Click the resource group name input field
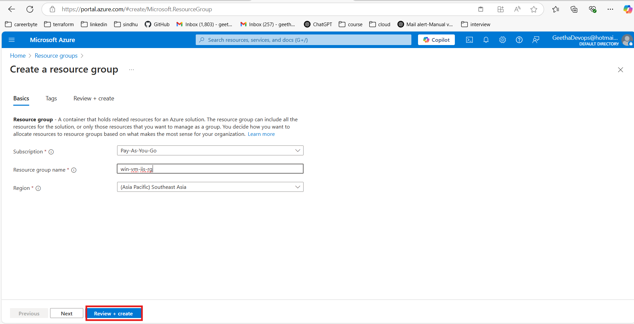This screenshot has width=634, height=324. point(210,169)
